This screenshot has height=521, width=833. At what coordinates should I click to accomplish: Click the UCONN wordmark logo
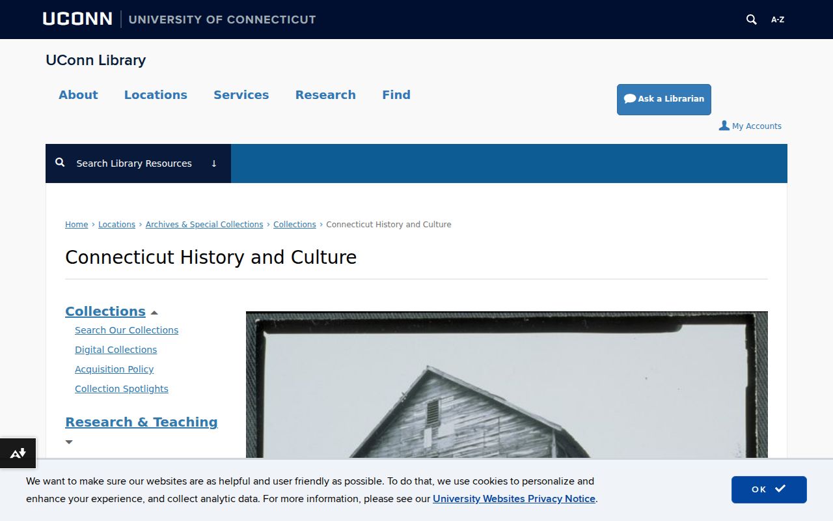[77, 19]
